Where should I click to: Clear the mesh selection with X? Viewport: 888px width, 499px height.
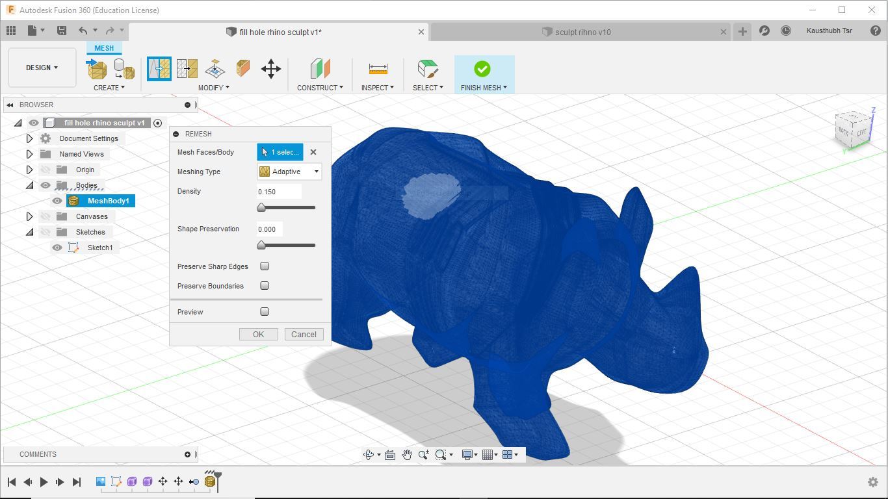pos(313,152)
